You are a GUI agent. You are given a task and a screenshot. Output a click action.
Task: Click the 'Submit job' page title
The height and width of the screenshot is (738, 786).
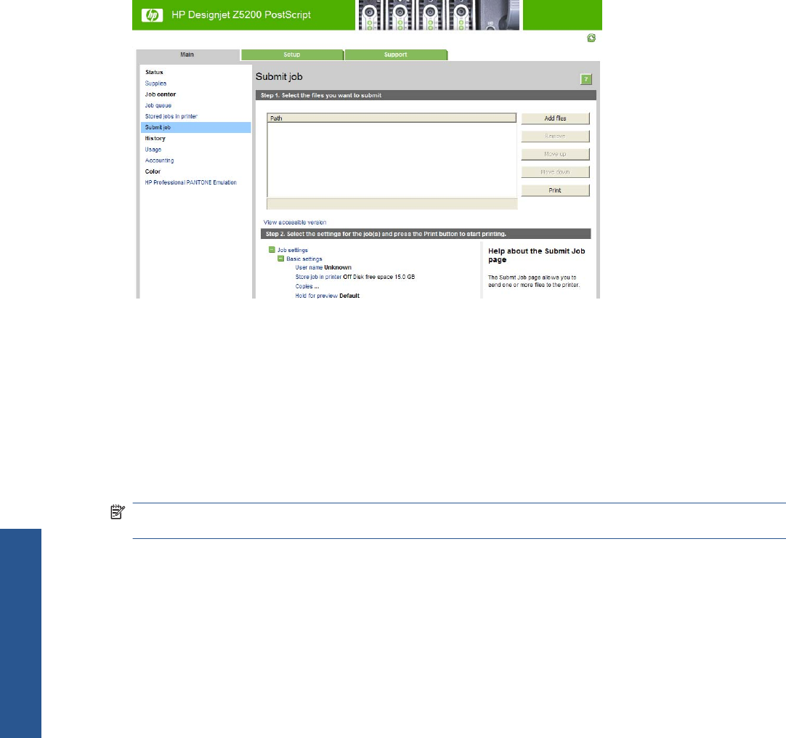tap(279, 77)
